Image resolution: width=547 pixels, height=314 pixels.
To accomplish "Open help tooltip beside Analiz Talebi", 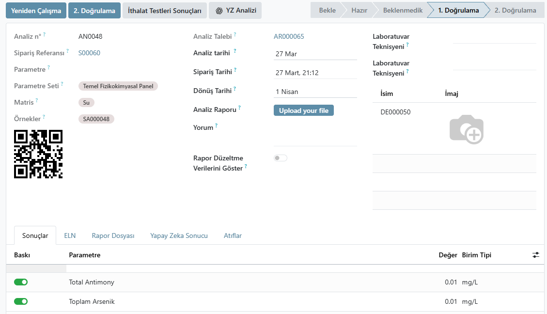I will pyautogui.click(x=235, y=34).
